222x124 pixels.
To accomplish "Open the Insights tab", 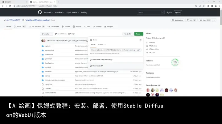I will [109, 27].
